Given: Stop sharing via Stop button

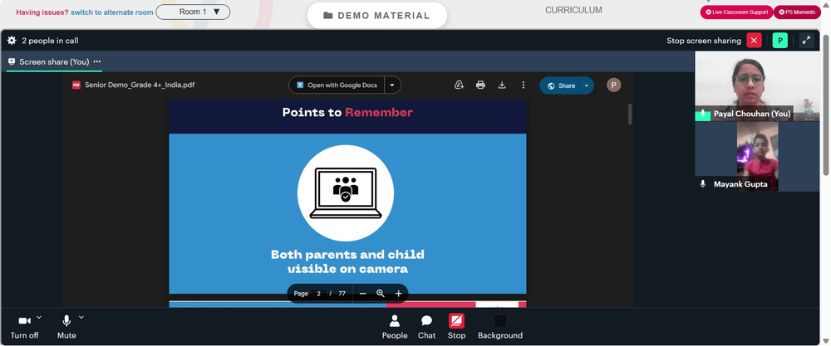Looking at the screenshot, I should (x=456, y=327).
